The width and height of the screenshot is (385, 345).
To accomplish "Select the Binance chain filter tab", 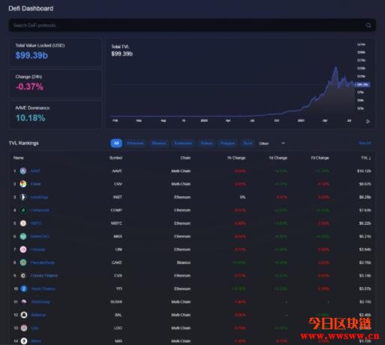I will tap(159, 143).
